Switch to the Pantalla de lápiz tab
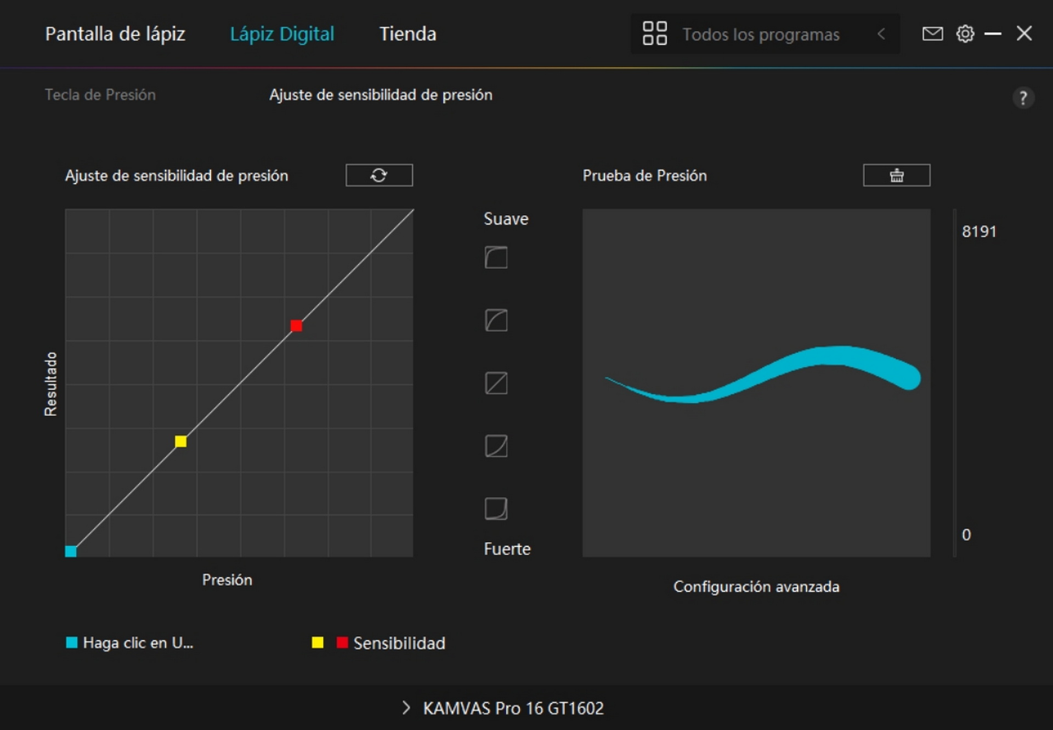Viewport: 1053px width, 730px height. click(115, 34)
